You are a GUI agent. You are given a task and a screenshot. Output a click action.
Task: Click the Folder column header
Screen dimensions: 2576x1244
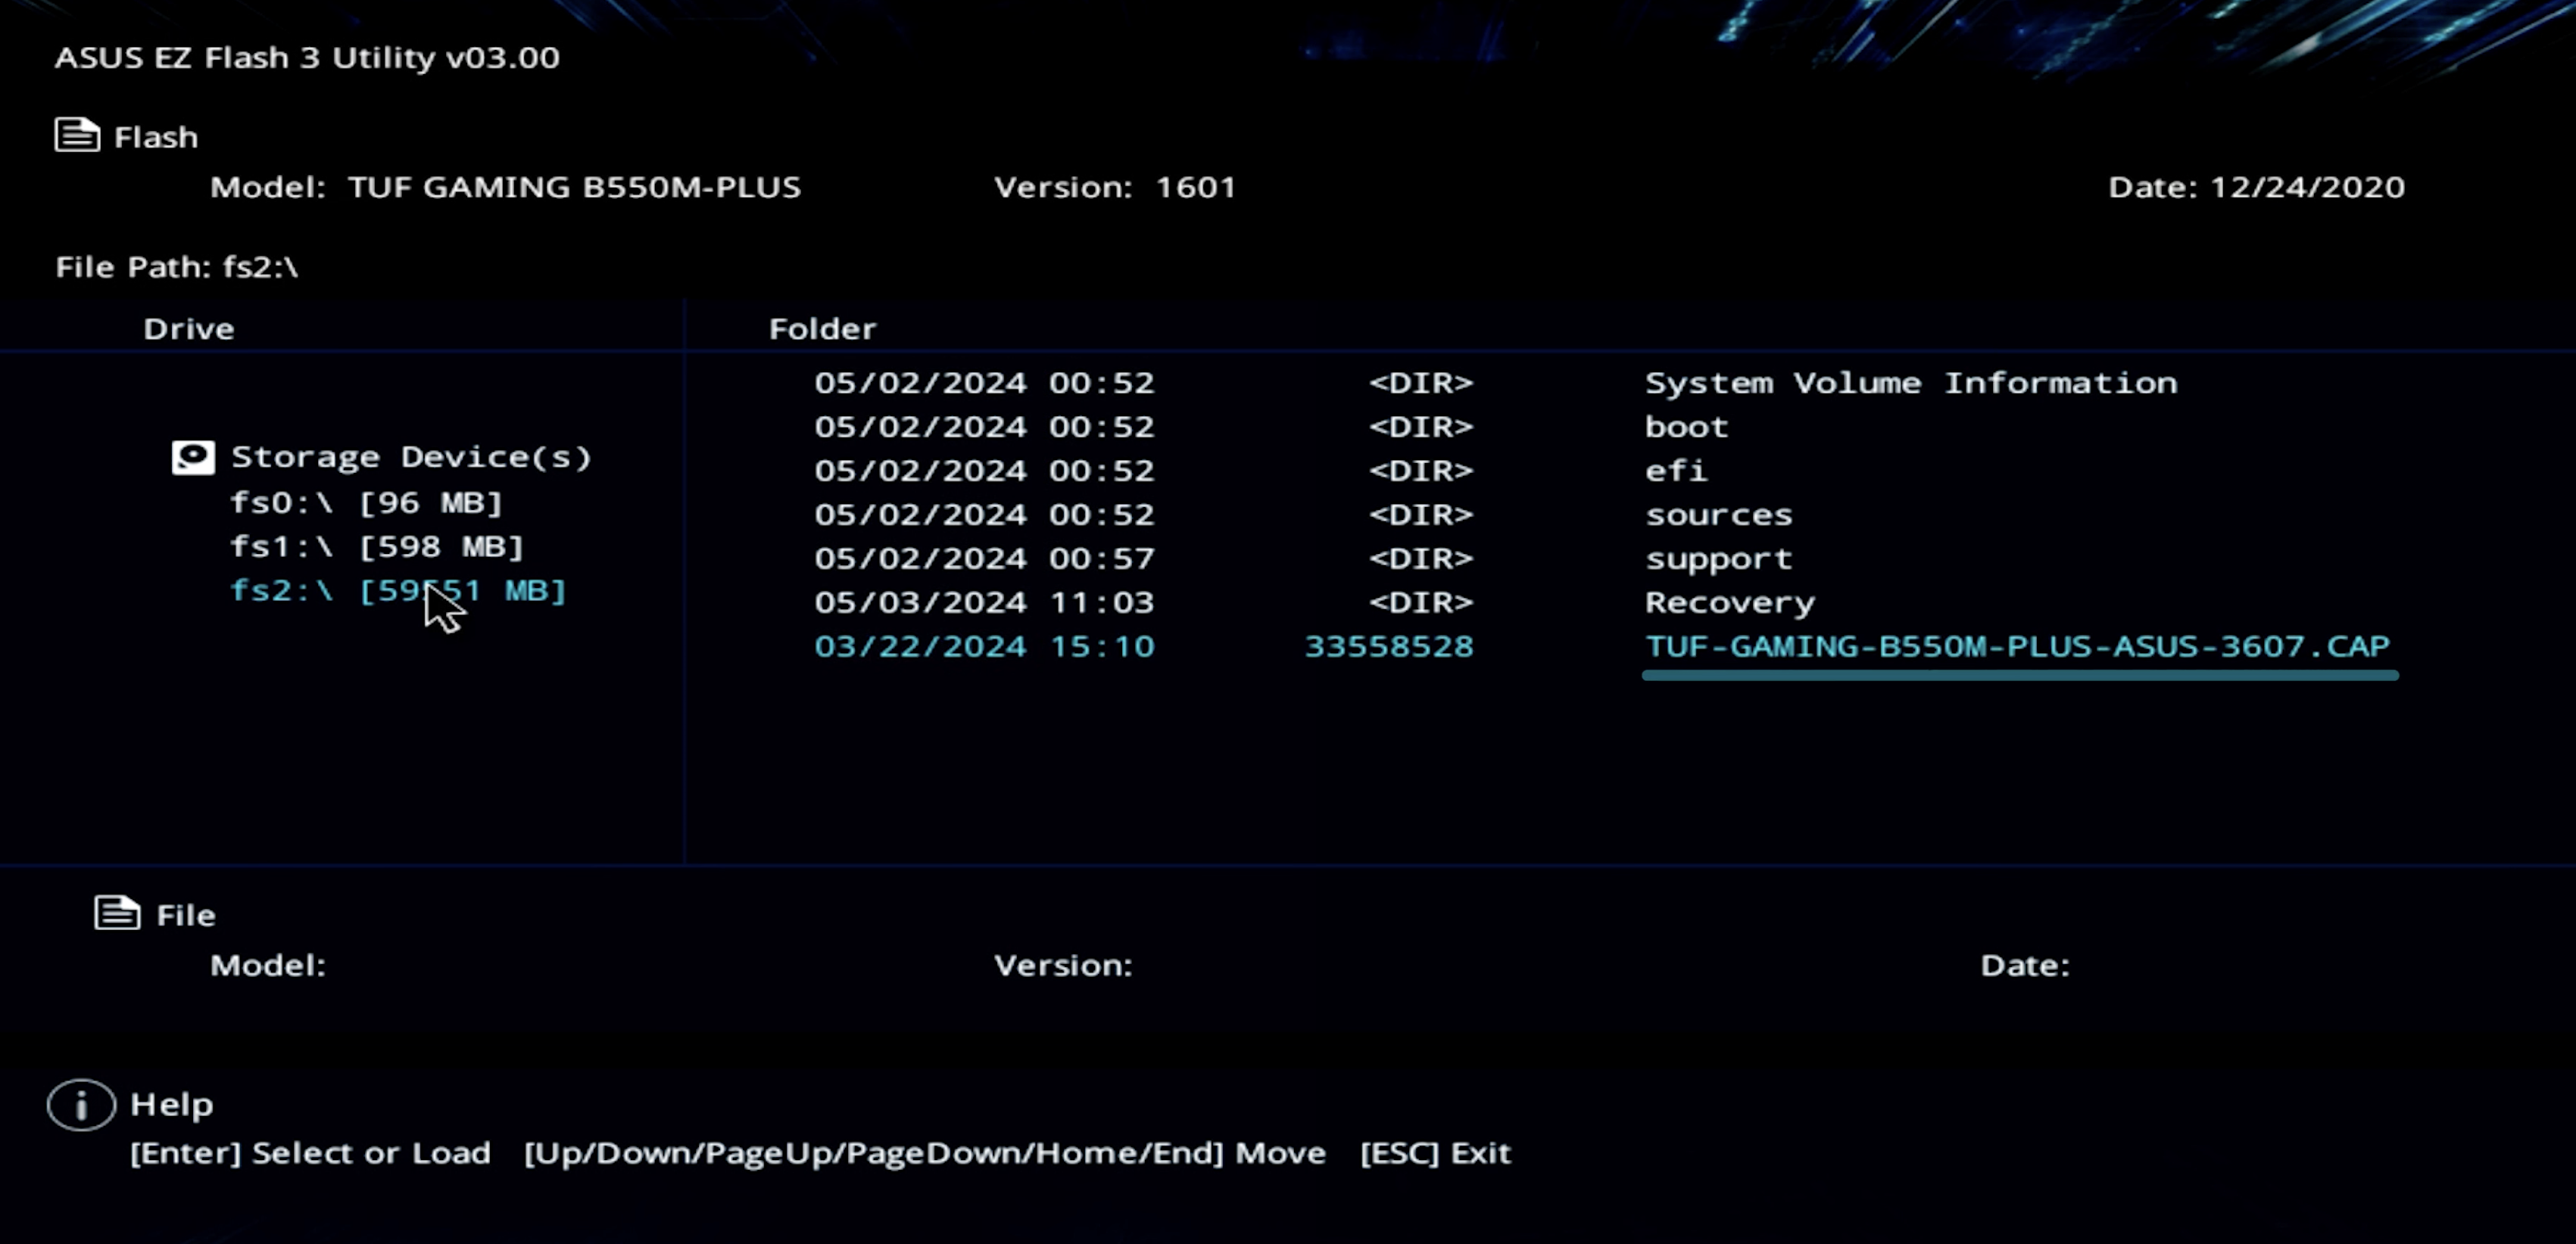tap(823, 328)
